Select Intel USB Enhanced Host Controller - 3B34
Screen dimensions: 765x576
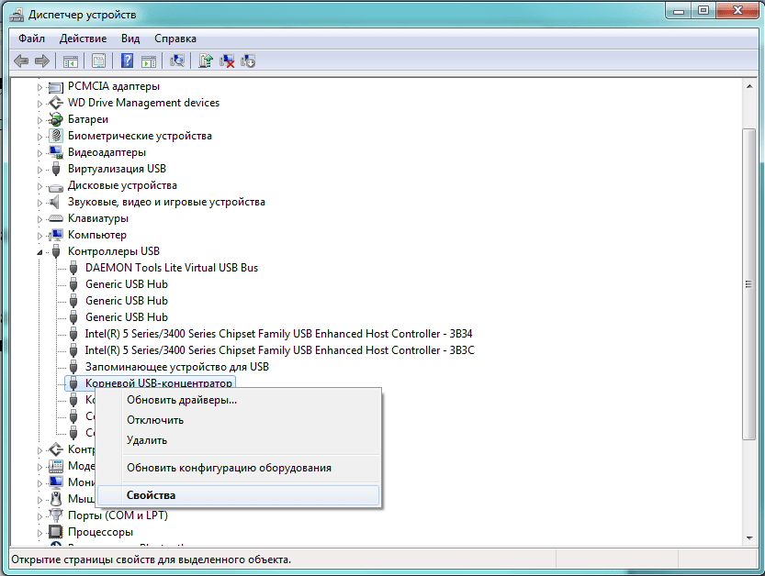tap(278, 334)
